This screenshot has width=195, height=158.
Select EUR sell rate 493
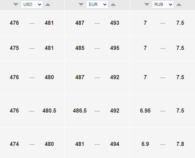click(115, 23)
